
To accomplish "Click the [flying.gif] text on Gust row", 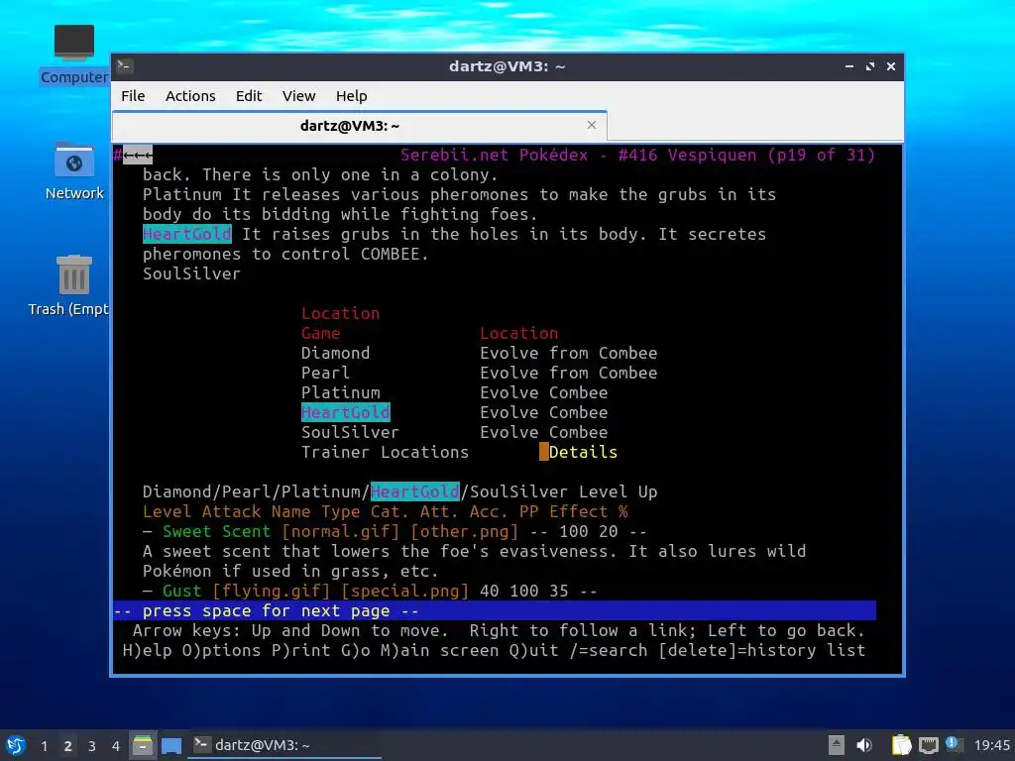I will tap(272, 591).
